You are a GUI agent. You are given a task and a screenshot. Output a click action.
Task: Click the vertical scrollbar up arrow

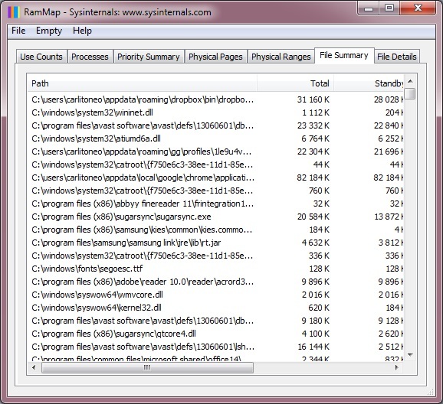410,81
